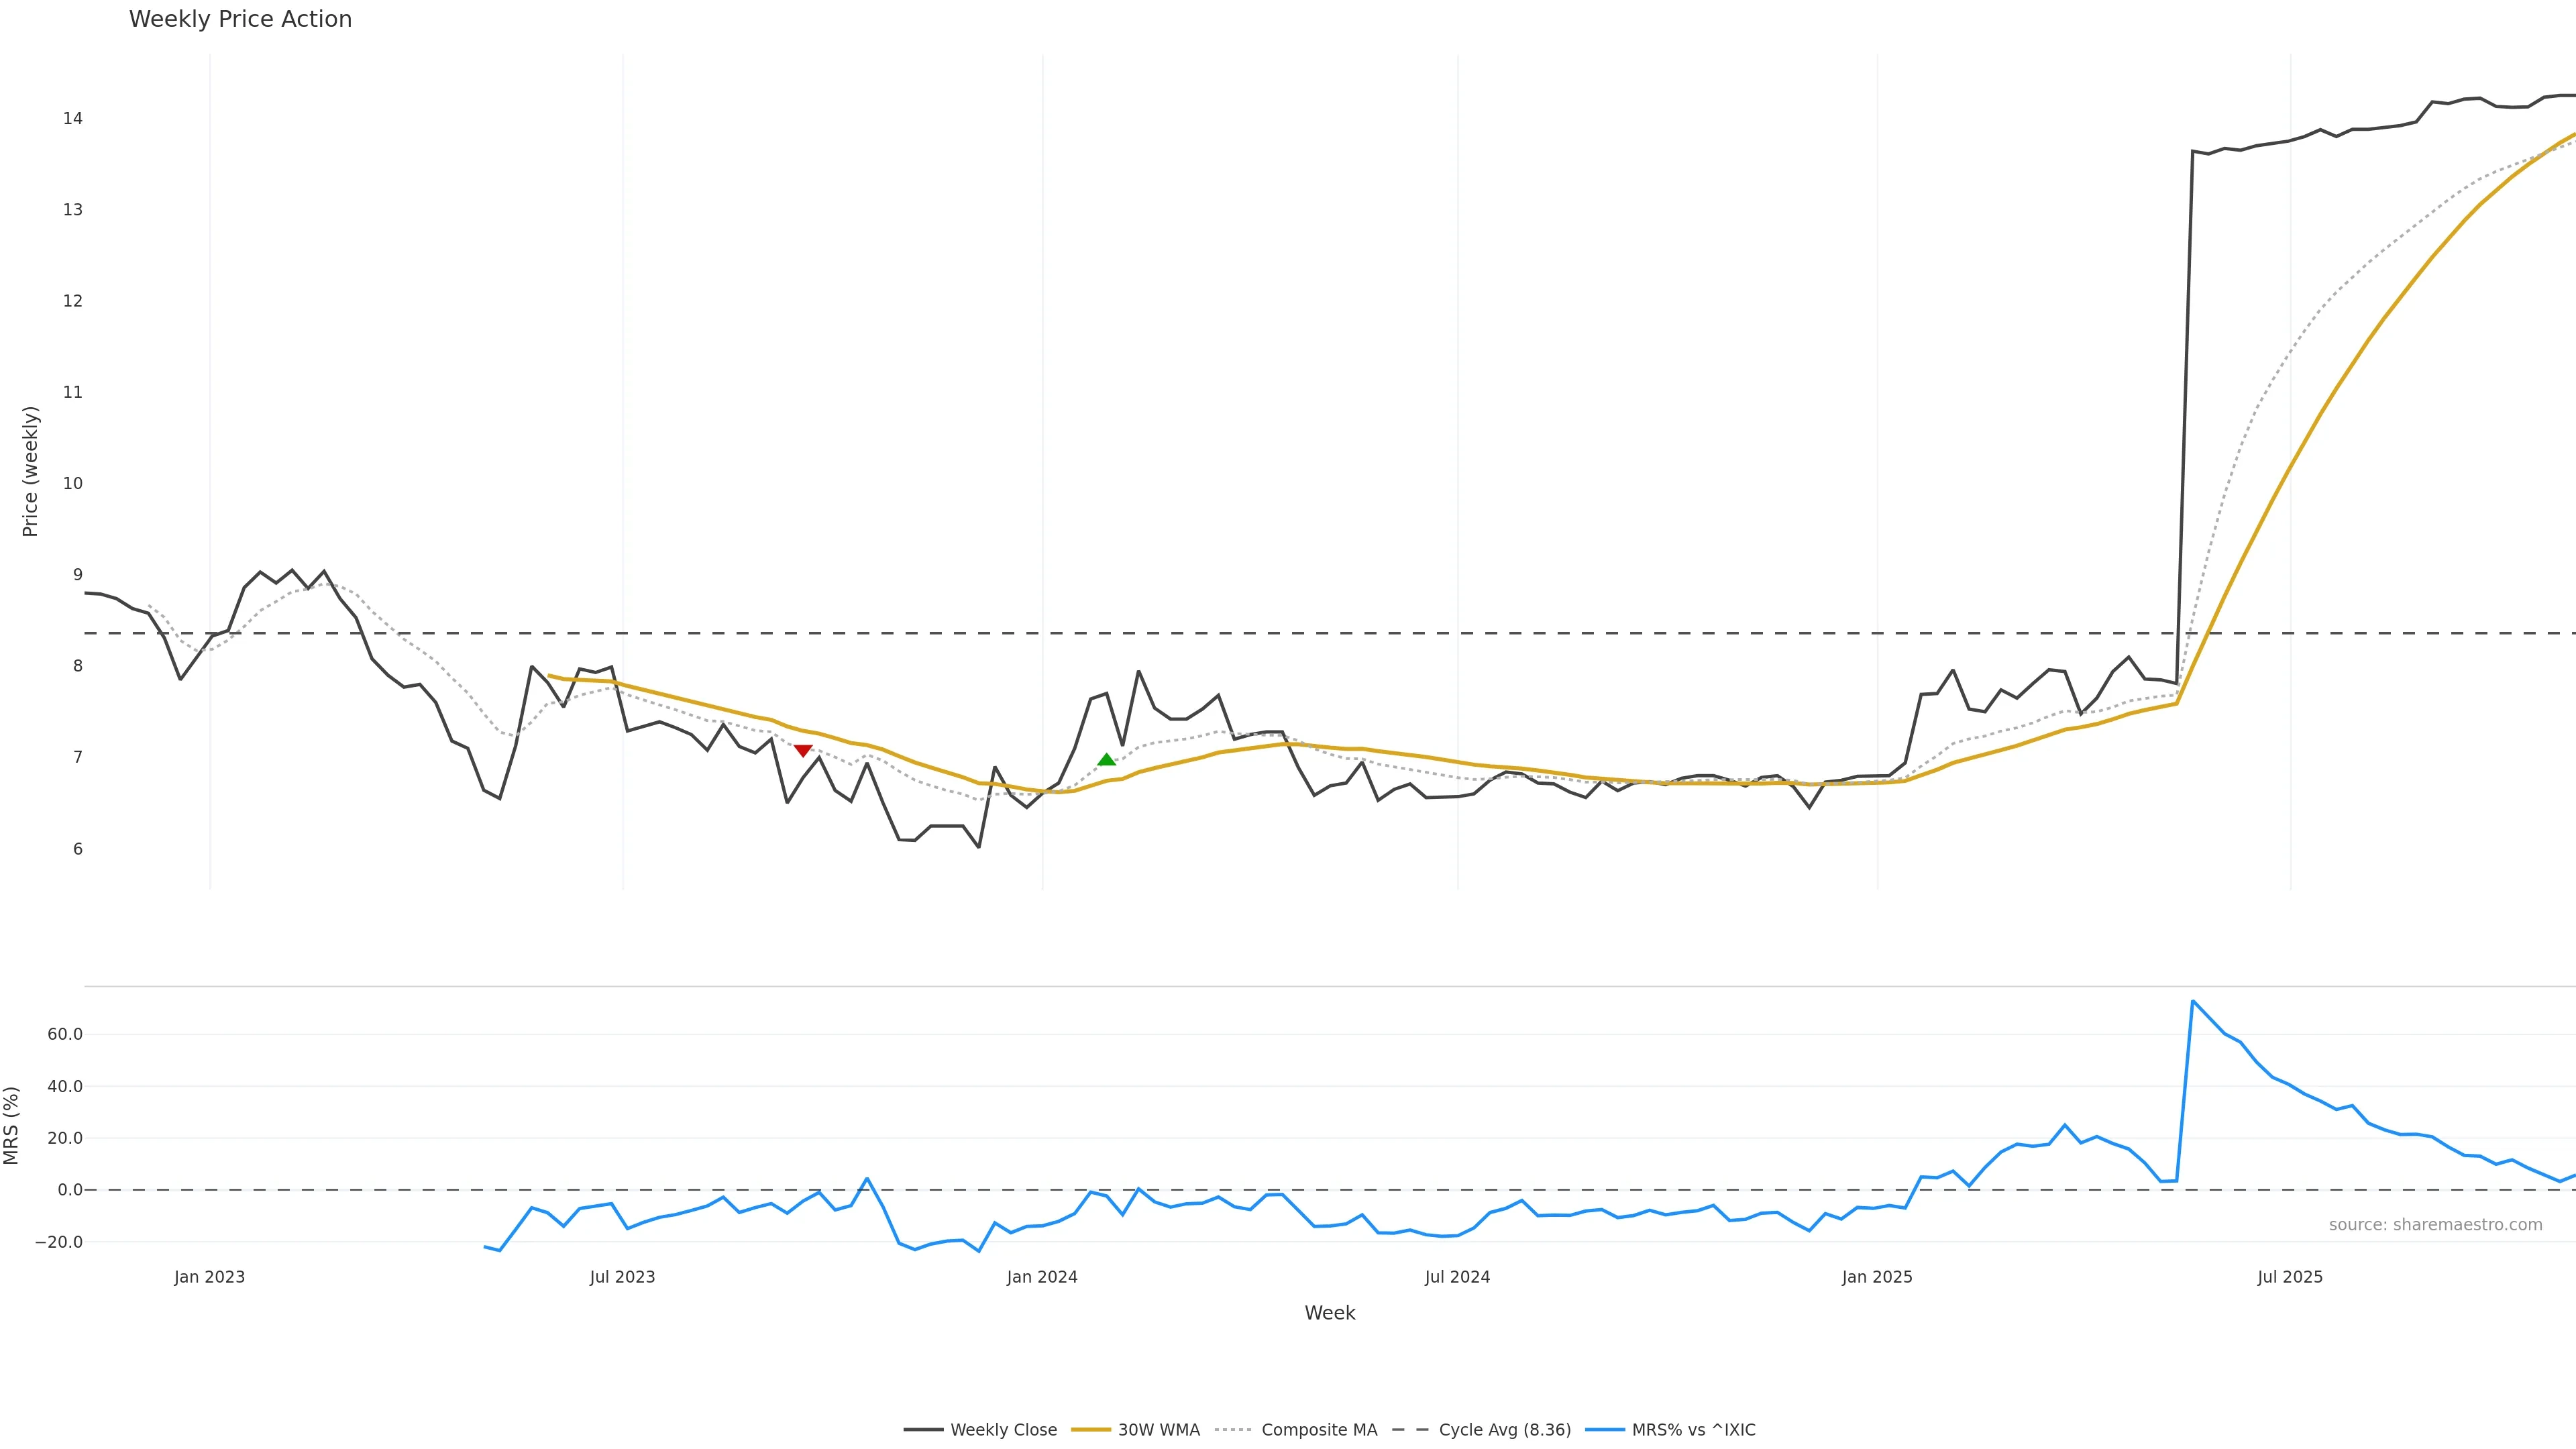Click the Price (weekly) y-axis title
Screen dimensions: 2576x1449
point(30,471)
